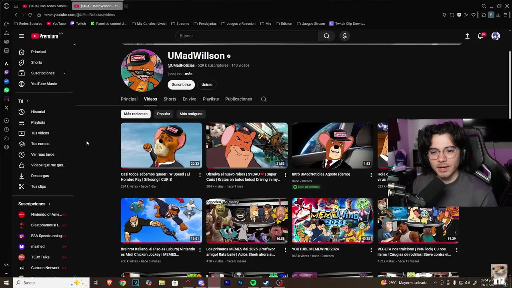This screenshot has width=512, height=288.
Task: Open Brave browser from the taskbar
Action: point(109,283)
